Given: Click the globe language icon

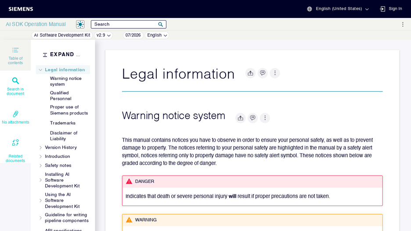Looking at the screenshot, I should pos(310,9).
